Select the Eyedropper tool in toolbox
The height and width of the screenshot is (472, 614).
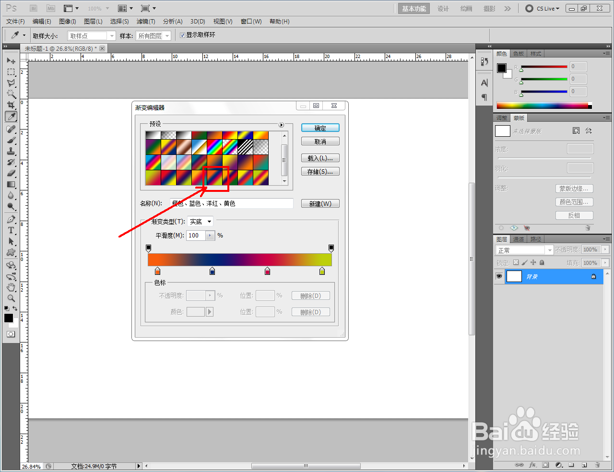pos(11,116)
